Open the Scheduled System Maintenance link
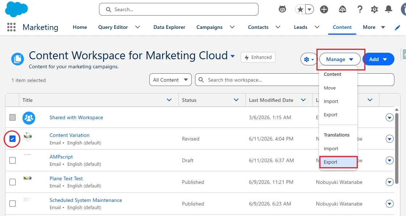 click(86, 200)
